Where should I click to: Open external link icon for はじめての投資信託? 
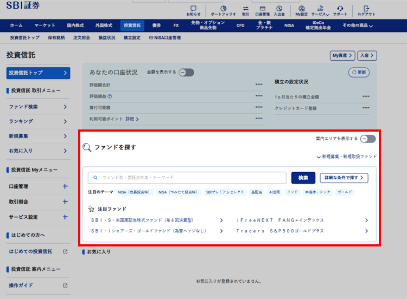point(66,251)
